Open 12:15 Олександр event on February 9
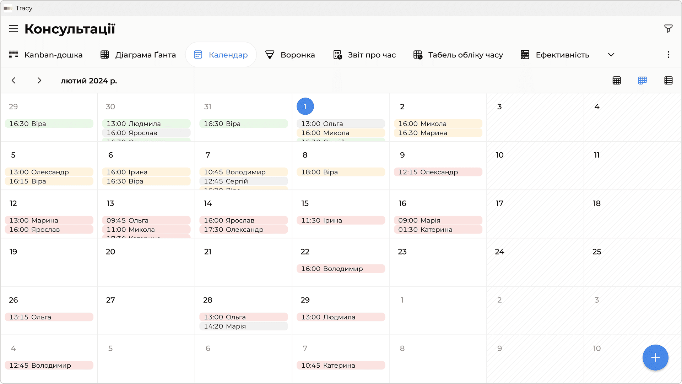 click(438, 172)
